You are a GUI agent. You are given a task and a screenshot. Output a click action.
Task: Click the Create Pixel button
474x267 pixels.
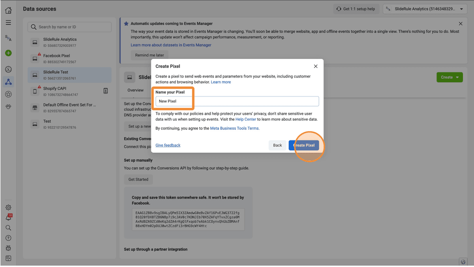click(304, 145)
